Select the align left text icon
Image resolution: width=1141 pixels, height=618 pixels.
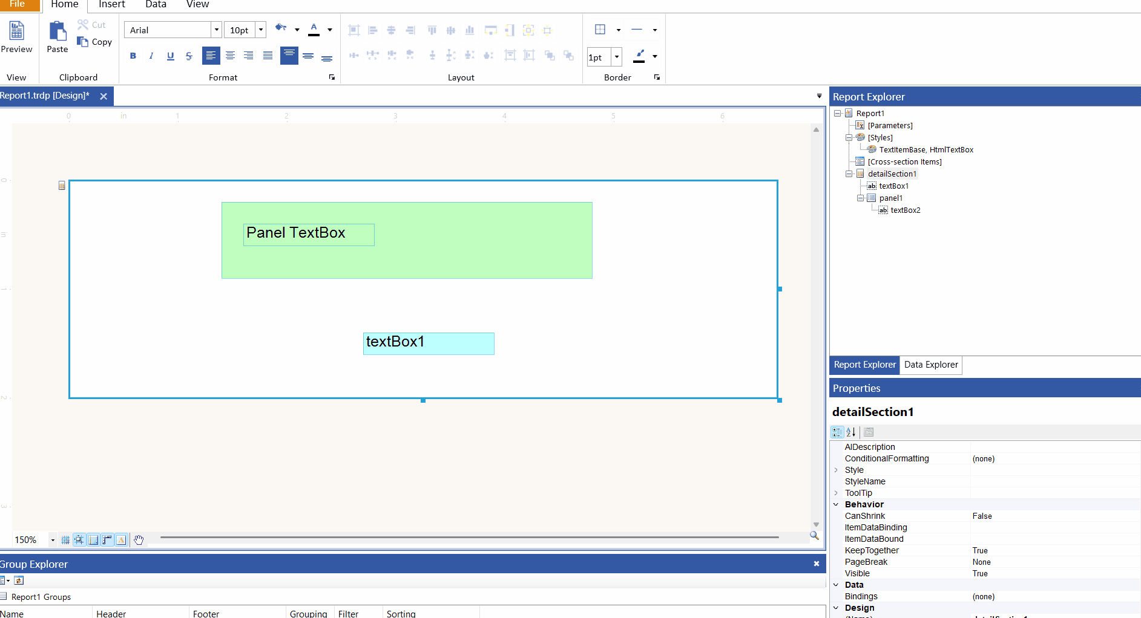pos(211,55)
